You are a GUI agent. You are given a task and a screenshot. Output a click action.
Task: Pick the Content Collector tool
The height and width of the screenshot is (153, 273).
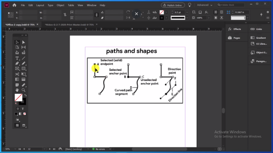17,53
